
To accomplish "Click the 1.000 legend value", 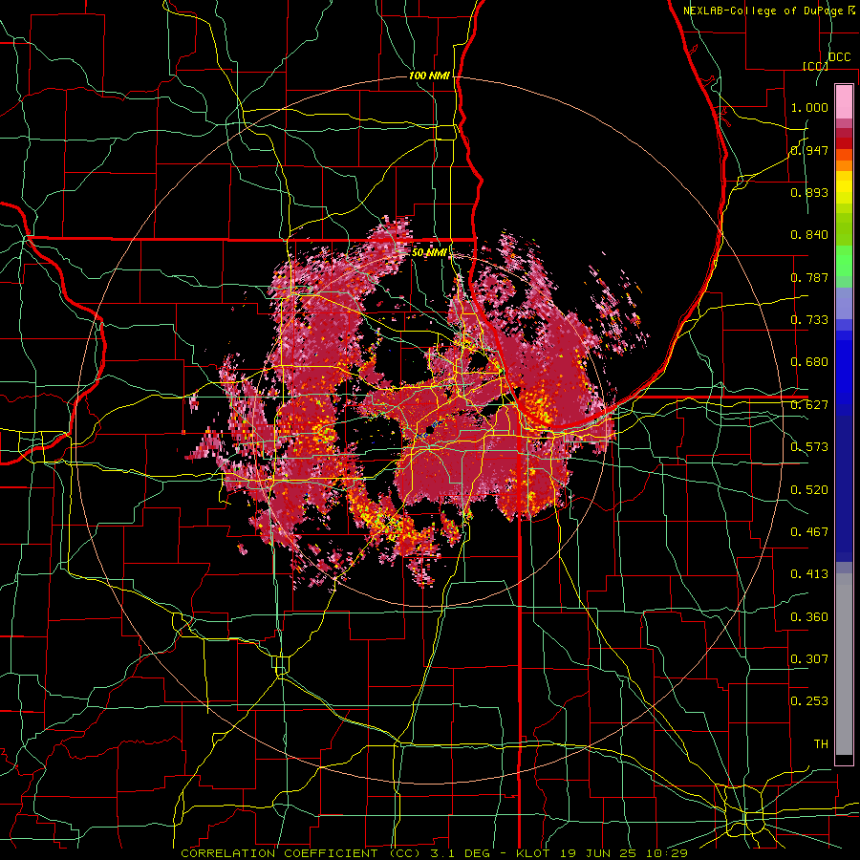I will pos(809,107).
